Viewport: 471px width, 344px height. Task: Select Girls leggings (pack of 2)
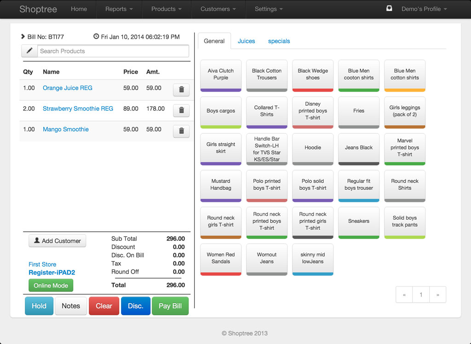(405, 112)
